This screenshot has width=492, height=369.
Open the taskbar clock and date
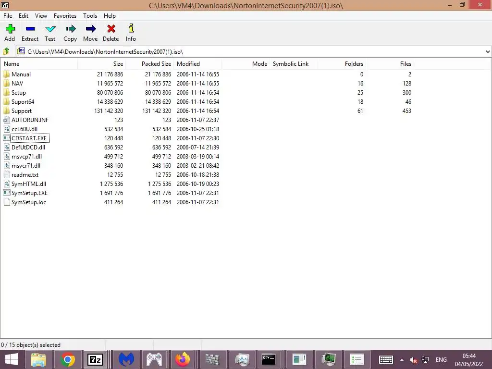(469, 360)
